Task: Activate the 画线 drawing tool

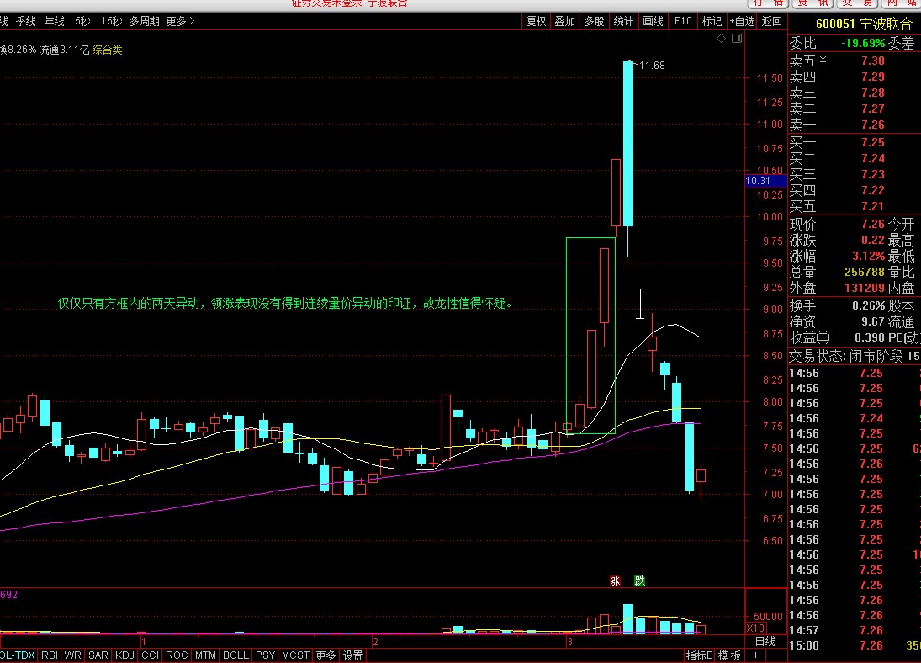Action: point(654,21)
